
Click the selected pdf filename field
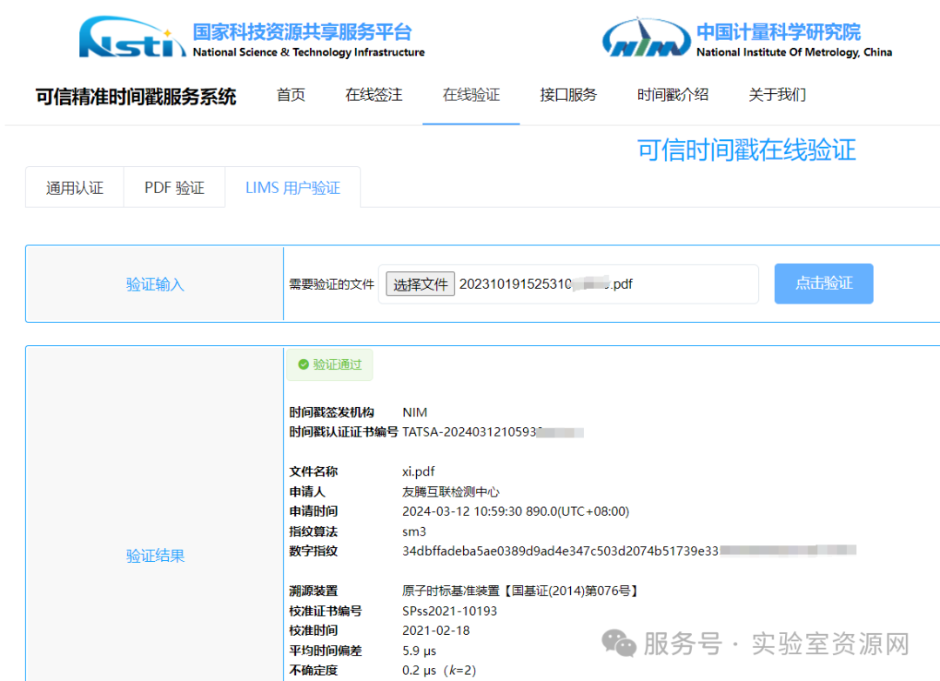tap(567, 284)
